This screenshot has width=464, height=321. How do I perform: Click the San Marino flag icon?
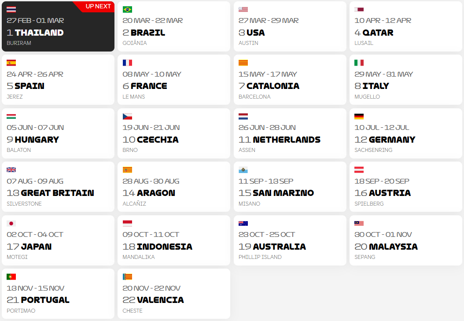242,170
